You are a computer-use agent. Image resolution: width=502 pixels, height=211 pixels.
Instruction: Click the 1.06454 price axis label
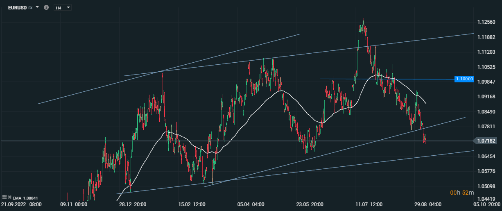tap(487, 156)
